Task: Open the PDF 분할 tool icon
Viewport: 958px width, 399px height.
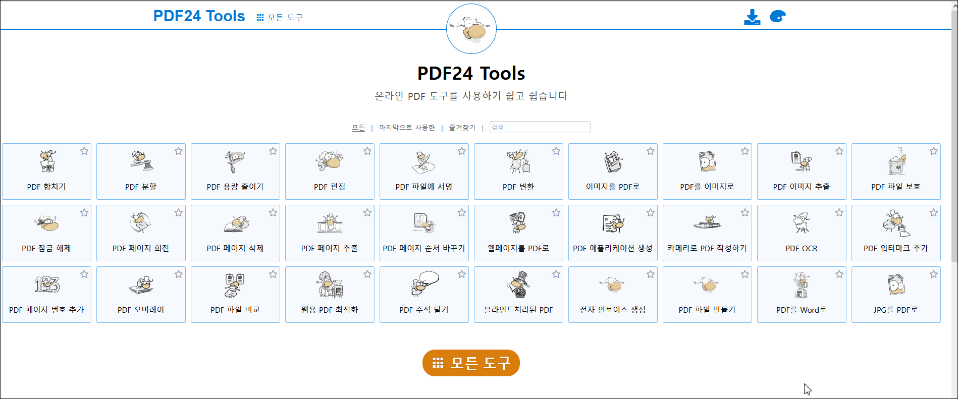Action: 141,161
